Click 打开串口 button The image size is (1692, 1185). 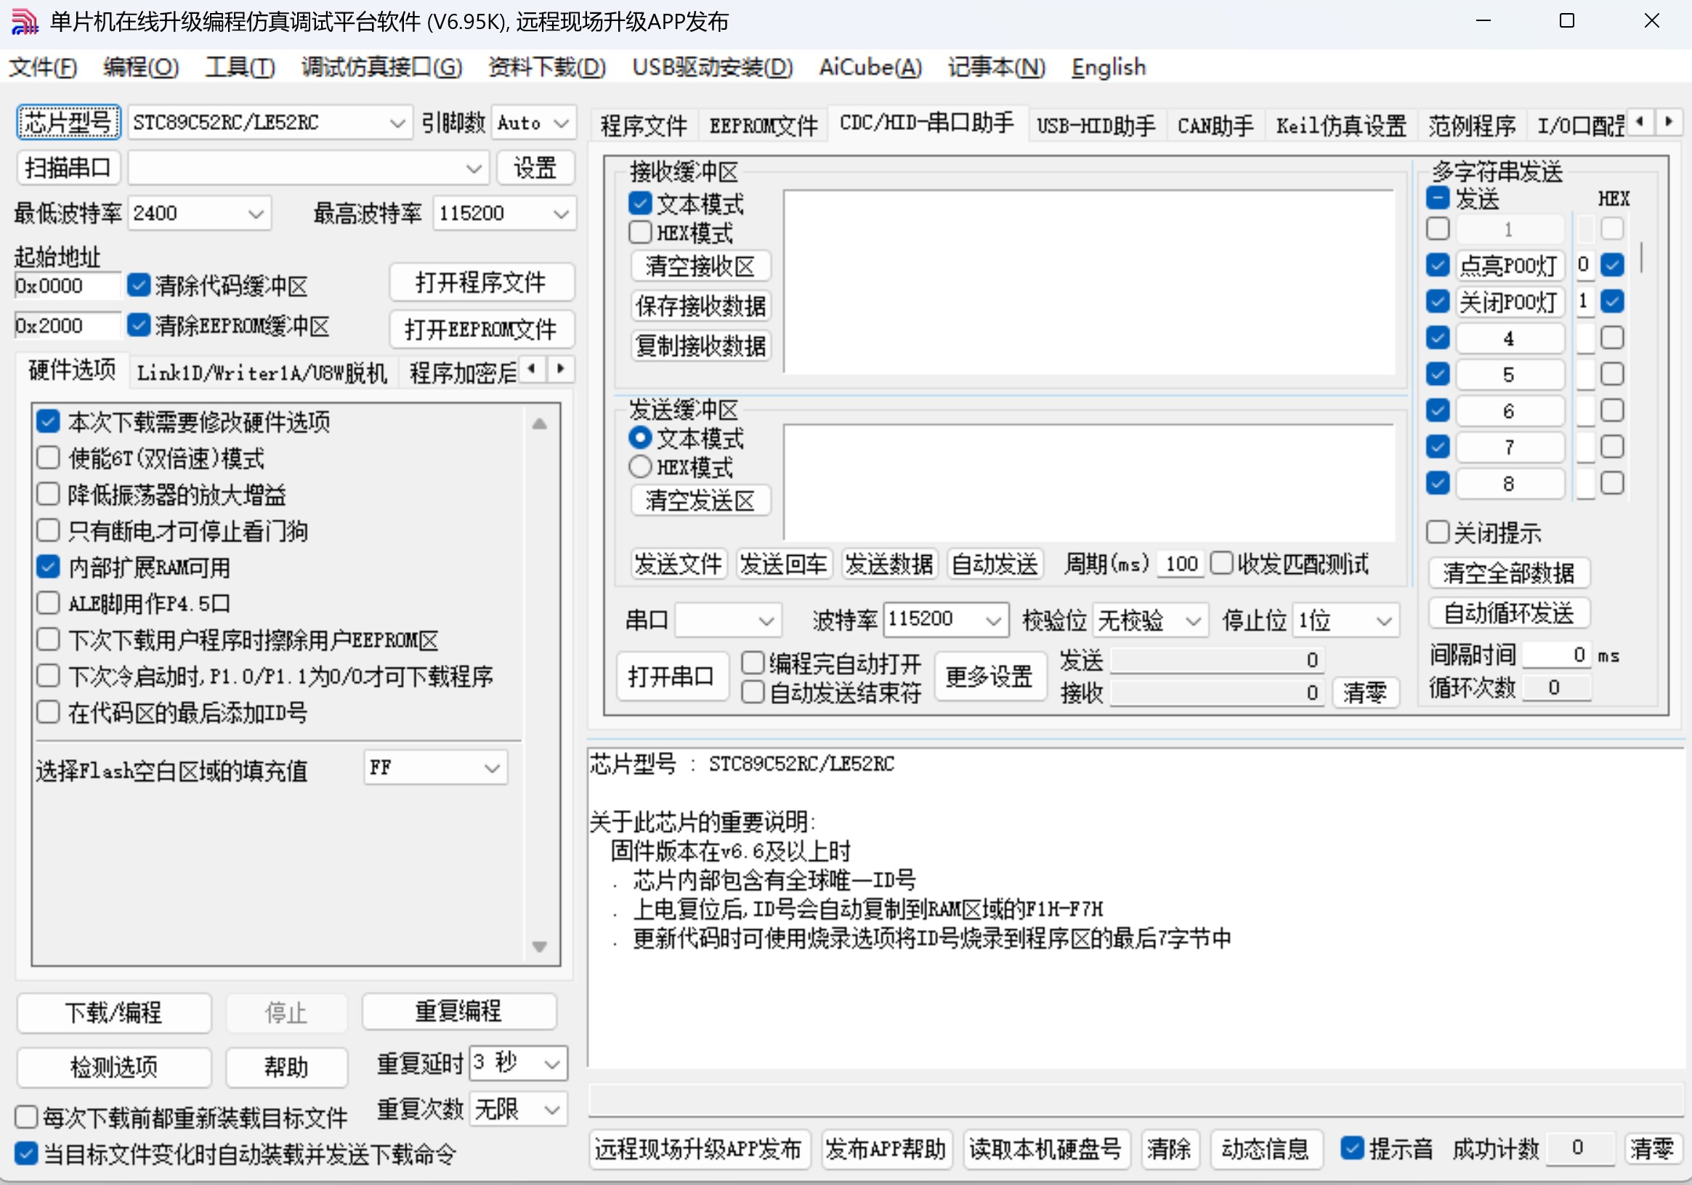pos(671,676)
